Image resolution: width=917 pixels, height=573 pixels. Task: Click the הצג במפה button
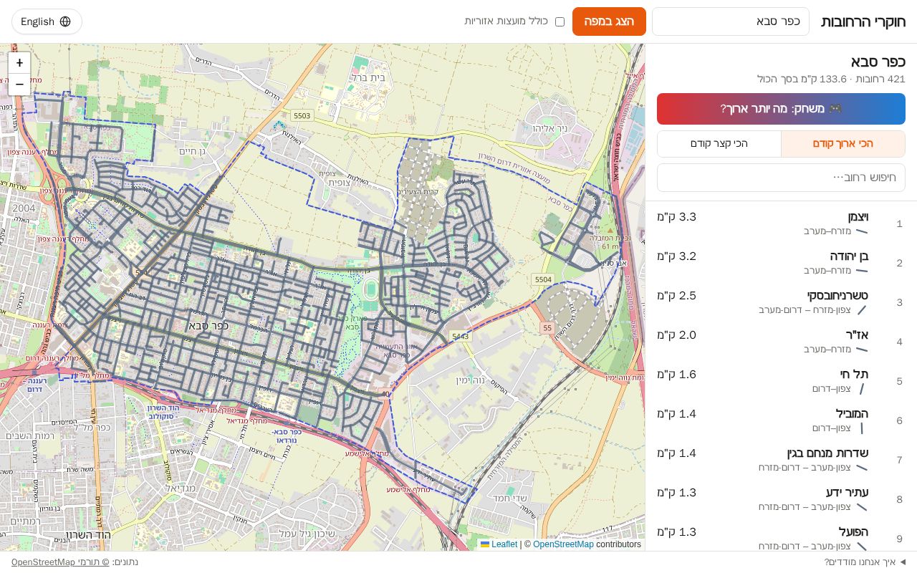tap(609, 21)
